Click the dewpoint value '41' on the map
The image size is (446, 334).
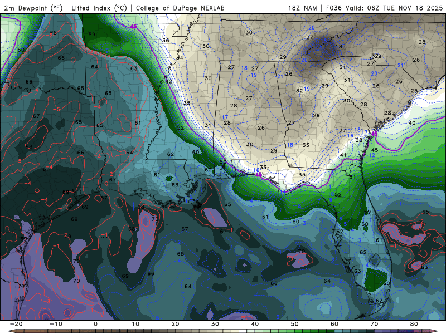[x=343, y=155]
